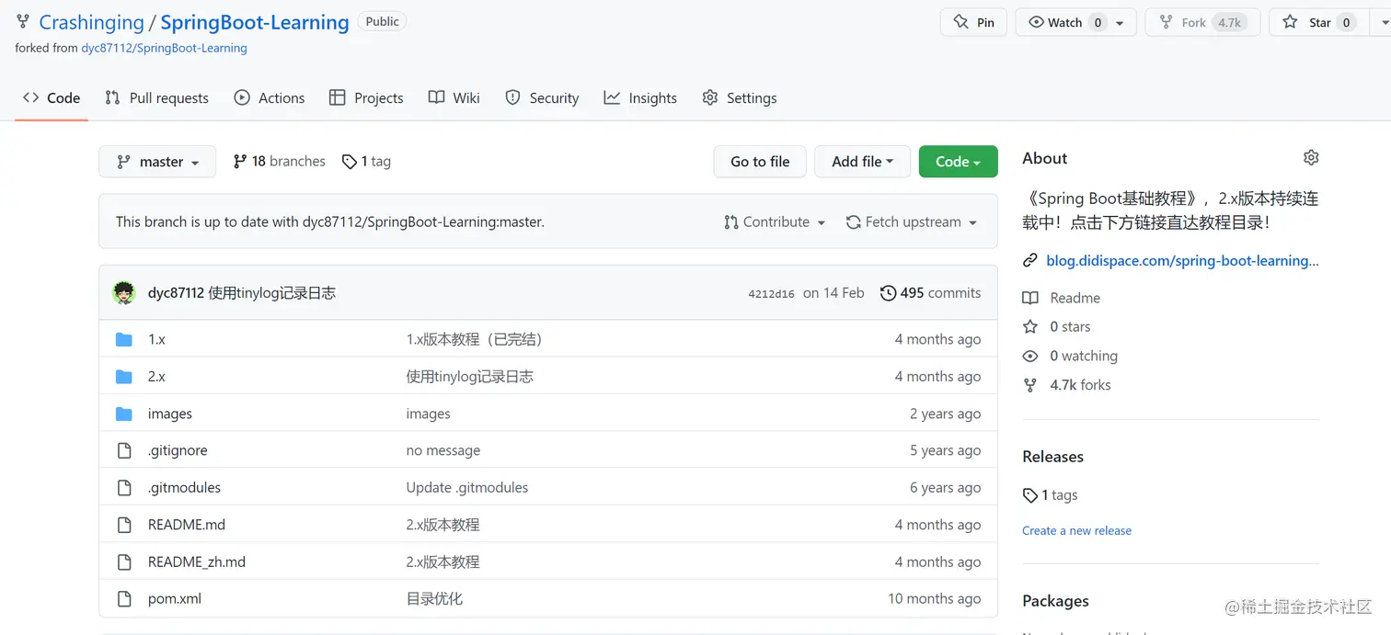The height and width of the screenshot is (635, 1391).
Task: Click the tag icon beside 1 tag
Action: pos(350,162)
